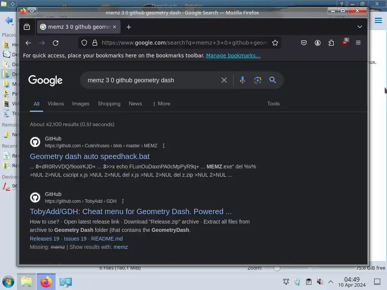The width and height of the screenshot is (387, 290).
Task: Expand hidden system tray icons arrow
Action: [331, 282]
